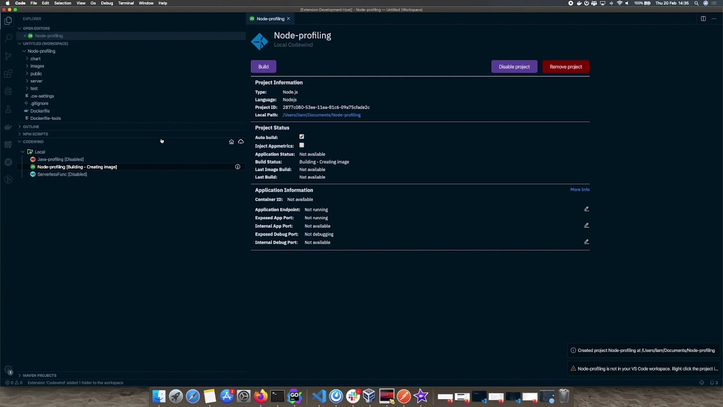Open the Docker view in activity bar
The height and width of the screenshot is (407, 723).
click(x=8, y=127)
